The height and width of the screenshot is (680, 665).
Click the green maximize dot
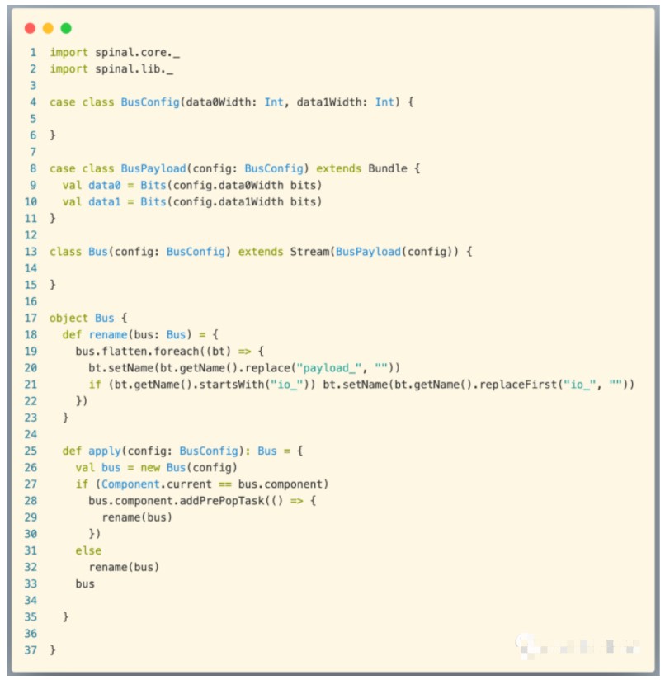tap(66, 28)
